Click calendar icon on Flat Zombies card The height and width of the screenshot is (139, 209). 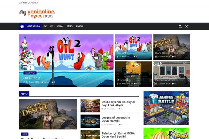[x=156, y=84]
